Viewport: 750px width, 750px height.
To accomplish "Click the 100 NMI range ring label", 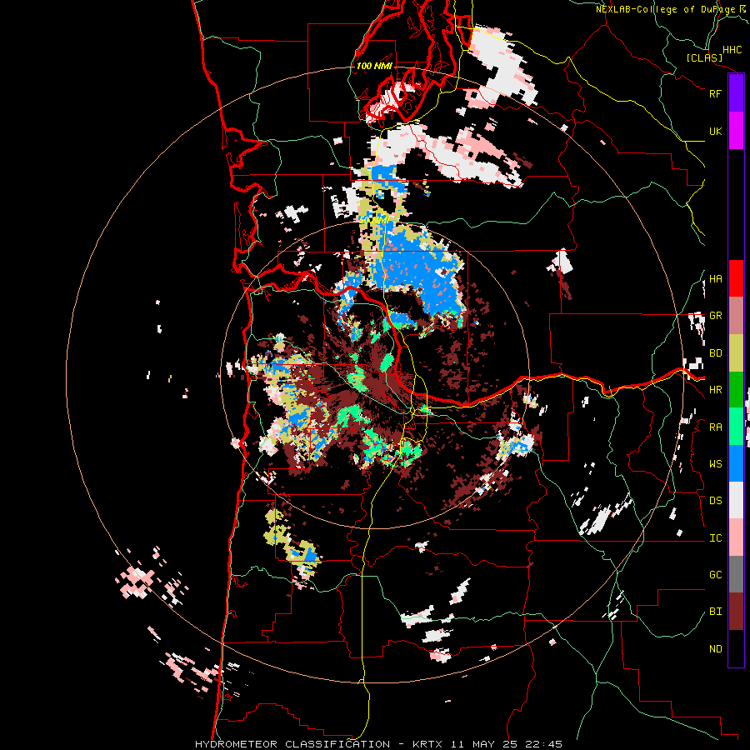I will [x=374, y=66].
